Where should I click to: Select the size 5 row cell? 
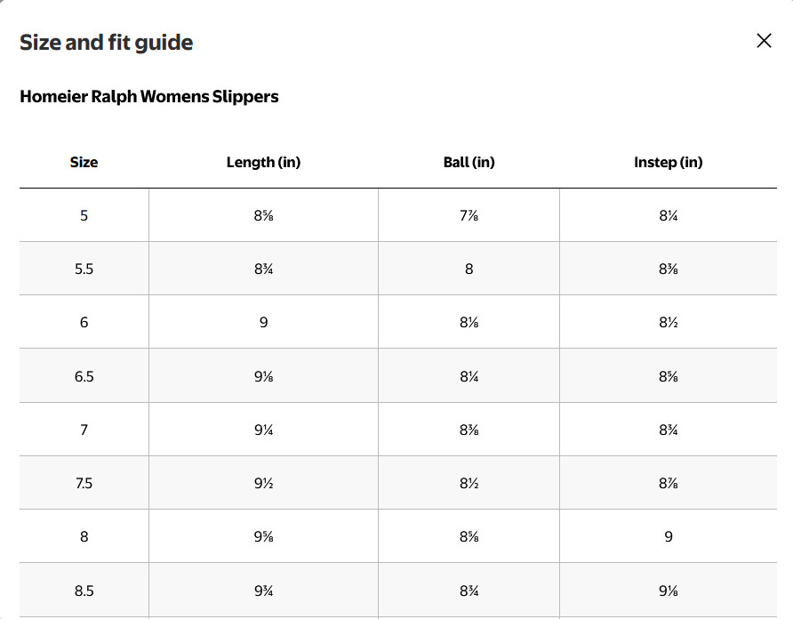(x=84, y=215)
